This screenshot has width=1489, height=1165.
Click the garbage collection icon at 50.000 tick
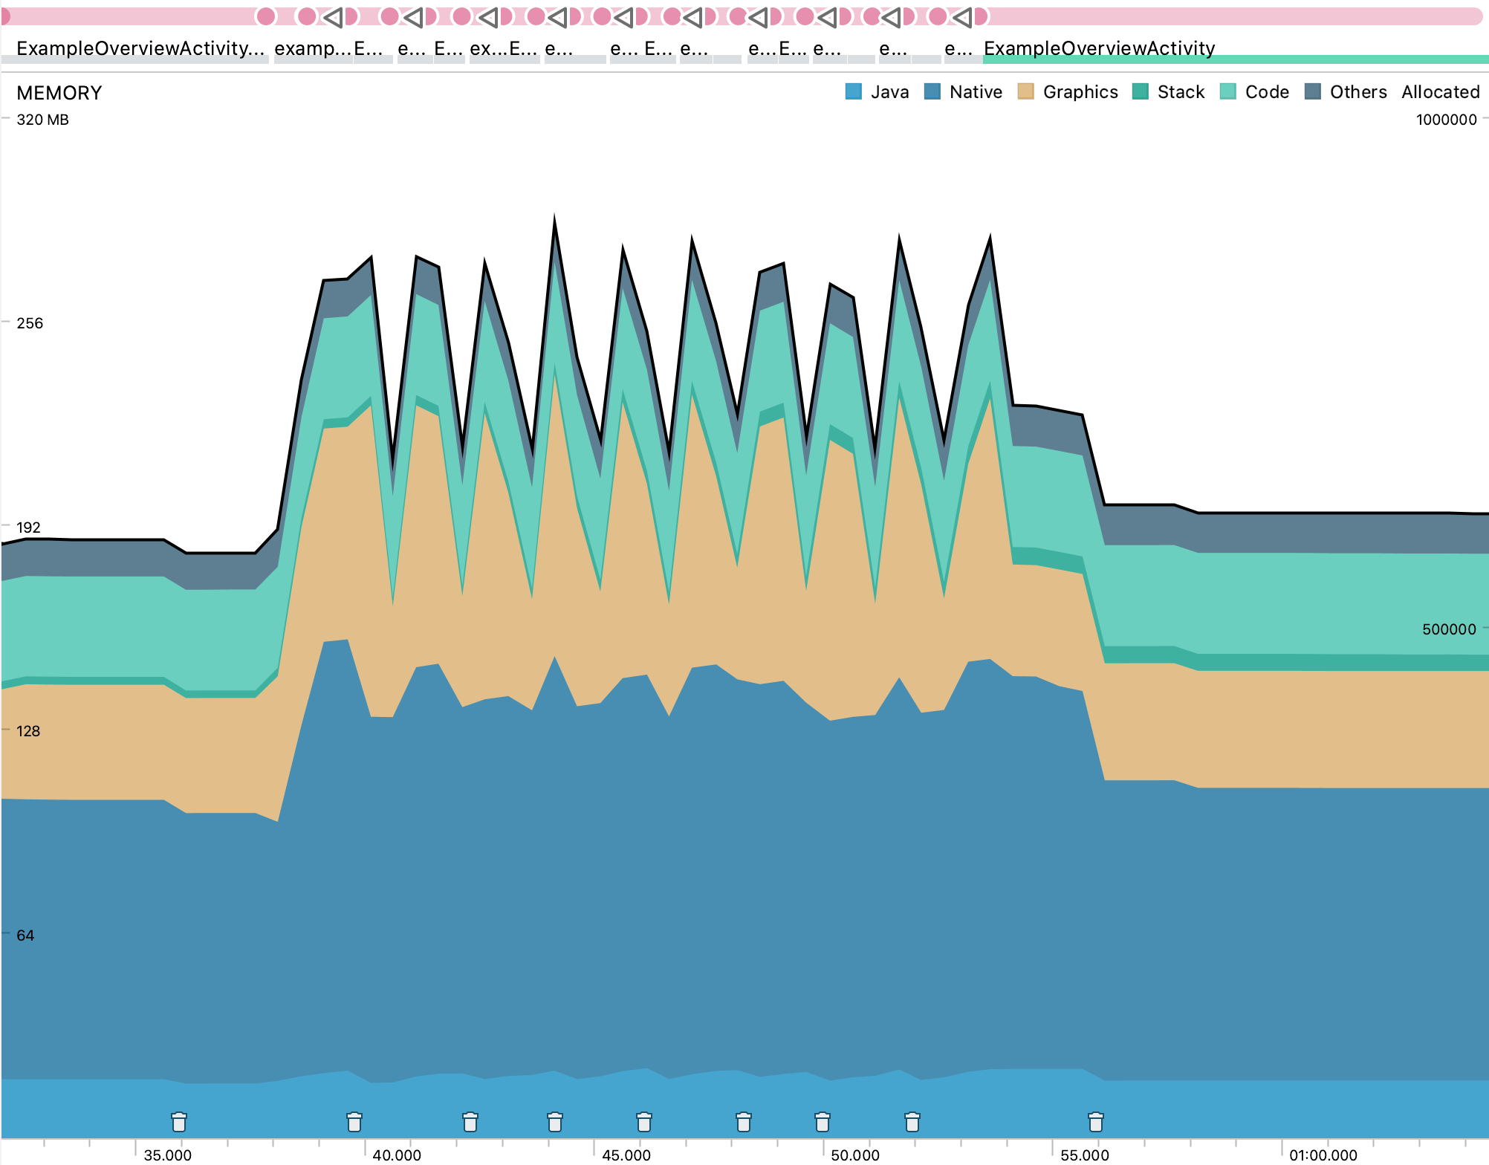tap(822, 1121)
